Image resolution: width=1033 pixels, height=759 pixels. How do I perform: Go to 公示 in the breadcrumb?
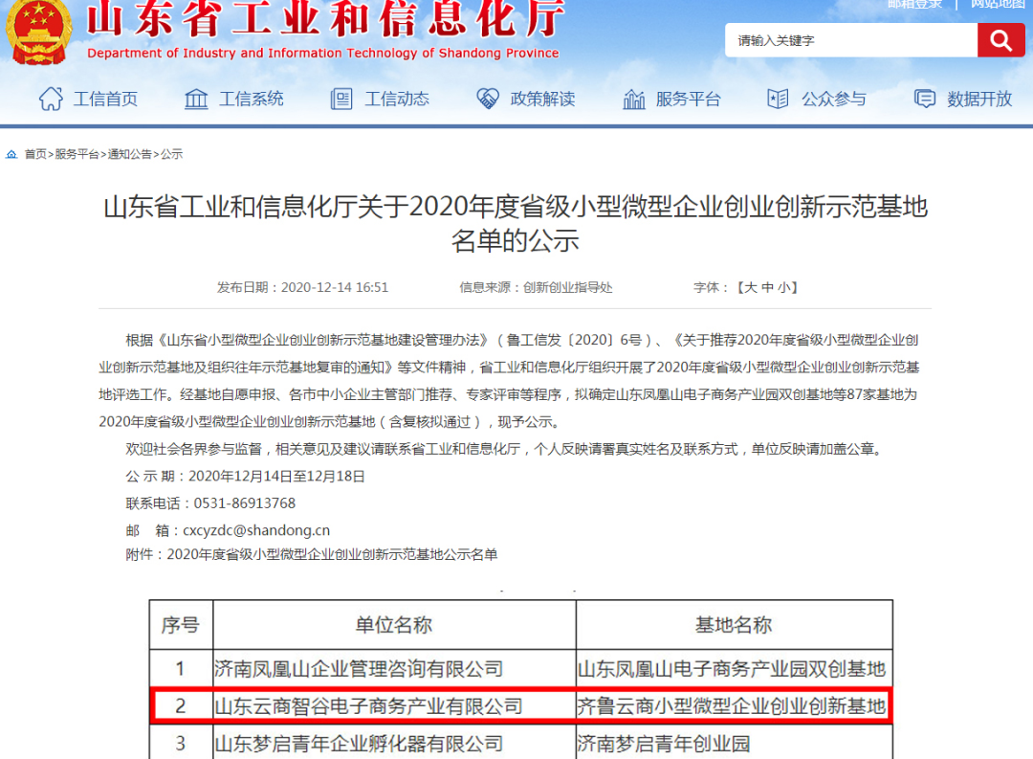[171, 154]
